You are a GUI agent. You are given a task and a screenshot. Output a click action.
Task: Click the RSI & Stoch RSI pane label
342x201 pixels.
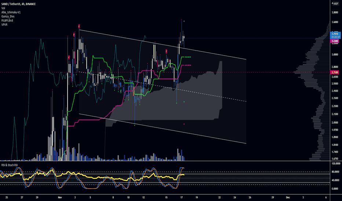tap(10, 165)
